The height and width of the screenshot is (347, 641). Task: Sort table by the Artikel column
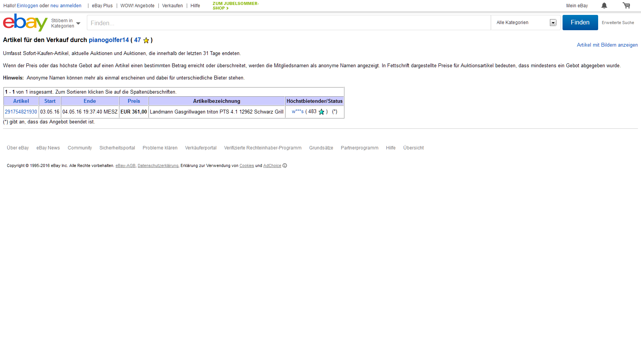point(21,101)
